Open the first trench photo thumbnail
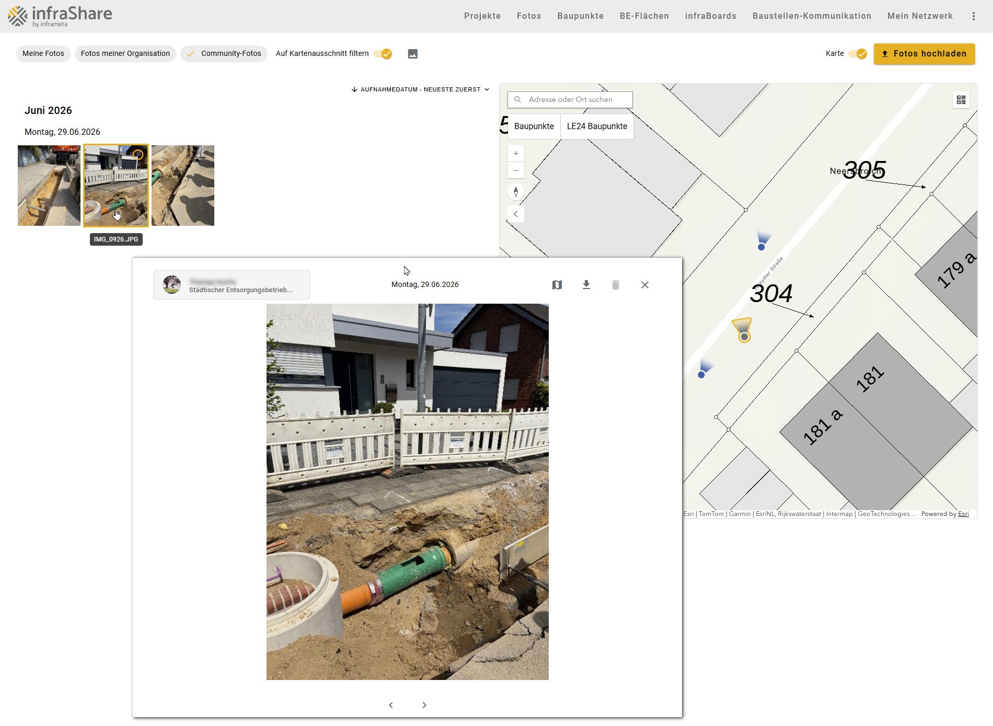The width and height of the screenshot is (993, 726). click(49, 186)
